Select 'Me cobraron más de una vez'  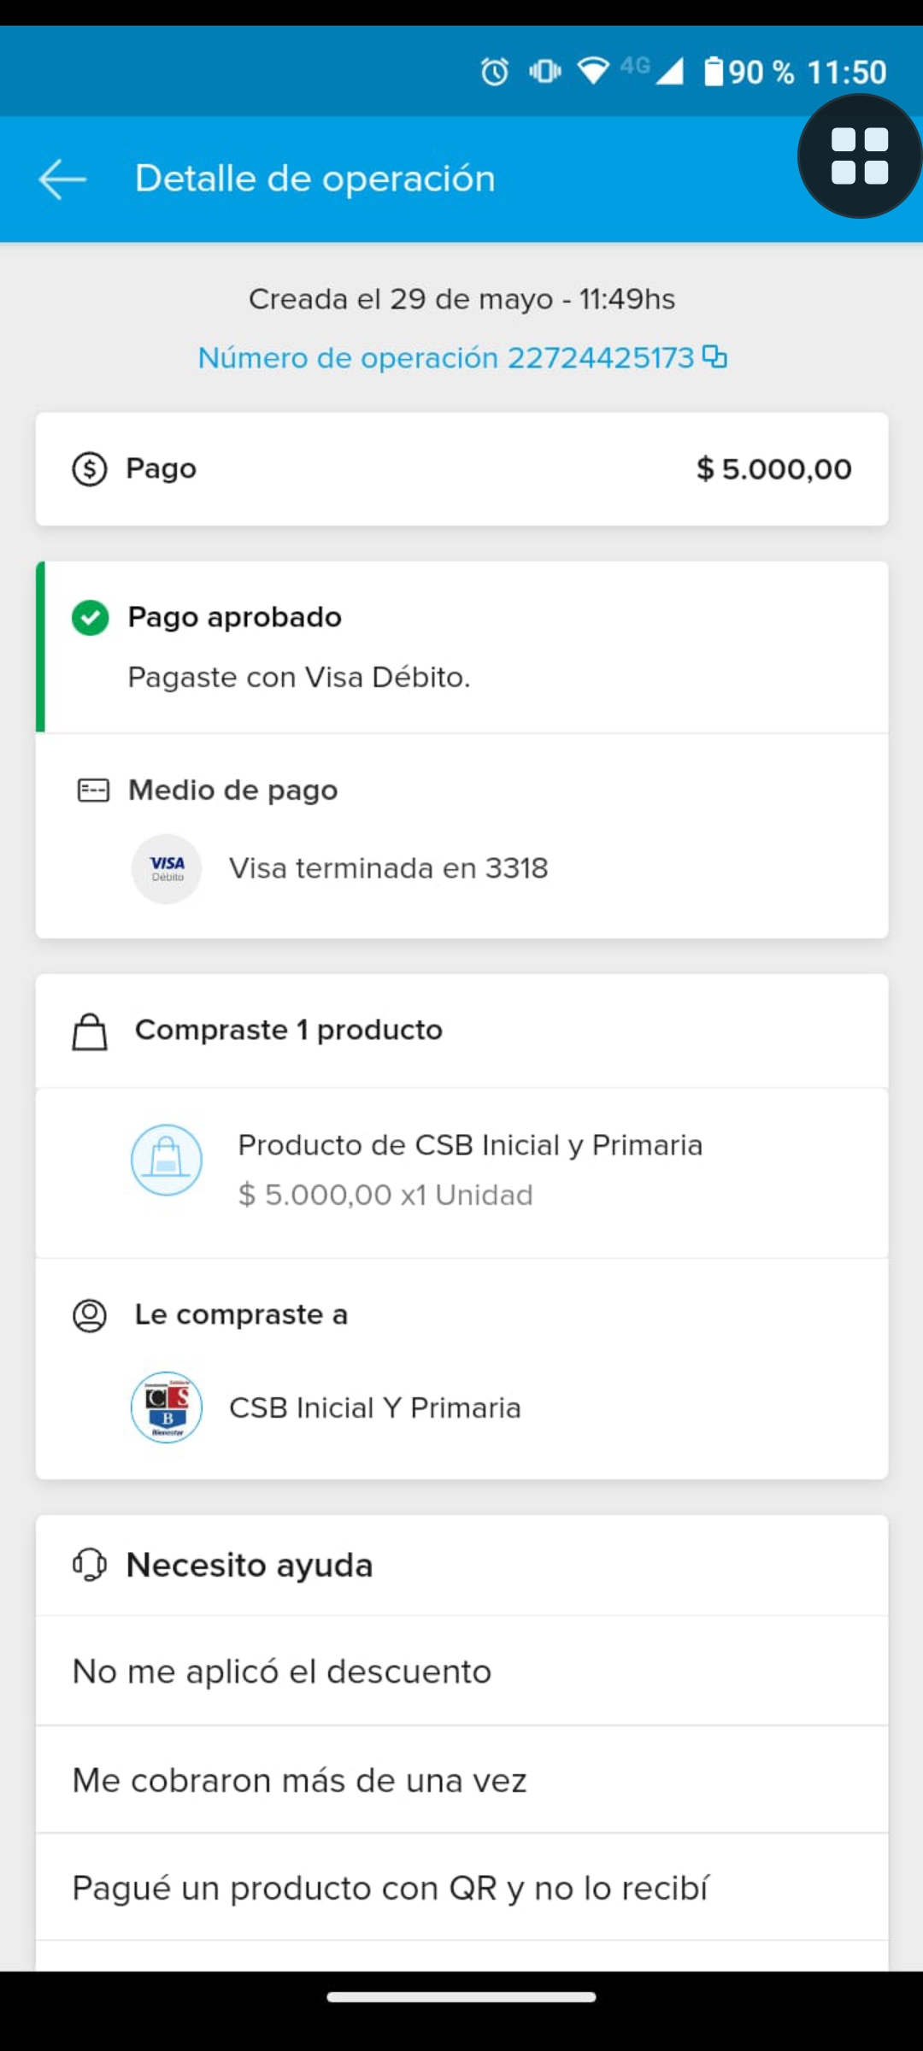pos(299,1781)
